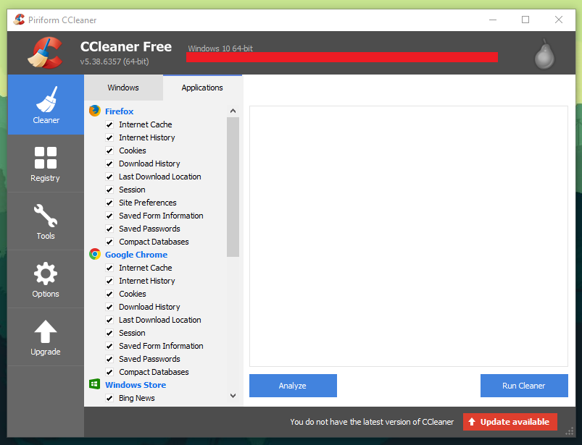Click the list scrollbar down arrow

tap(233, 396)
